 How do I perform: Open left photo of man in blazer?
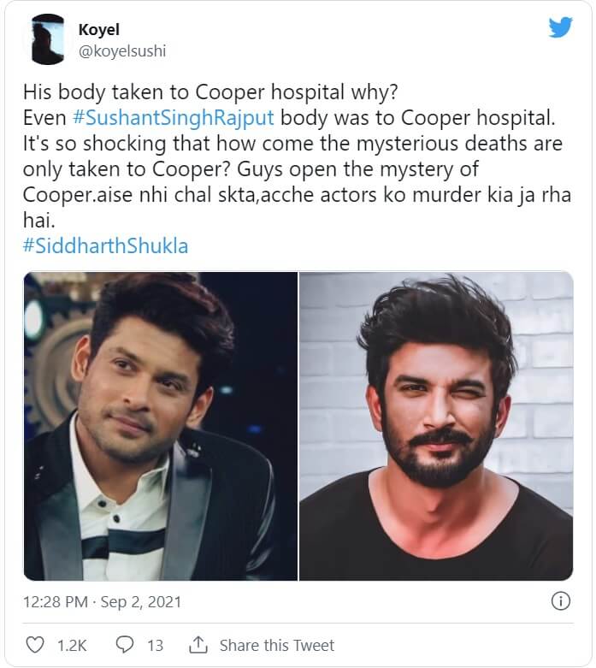[161, 426]
